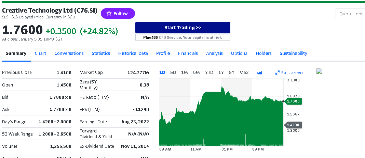The width and height of the screenshot is (365, 158).
Task: Open the Financials tab
Action: coord(188,53)
